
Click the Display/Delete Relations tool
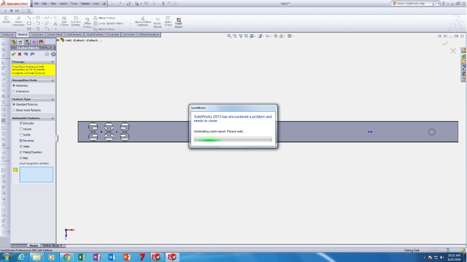143,22
